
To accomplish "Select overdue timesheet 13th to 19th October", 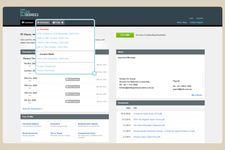I will tap(53, 42).
